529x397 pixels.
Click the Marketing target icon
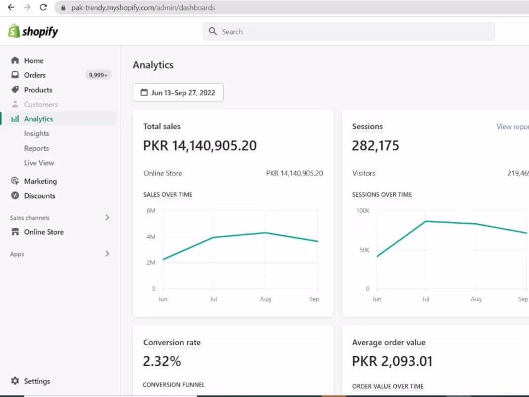click(15, 181)
